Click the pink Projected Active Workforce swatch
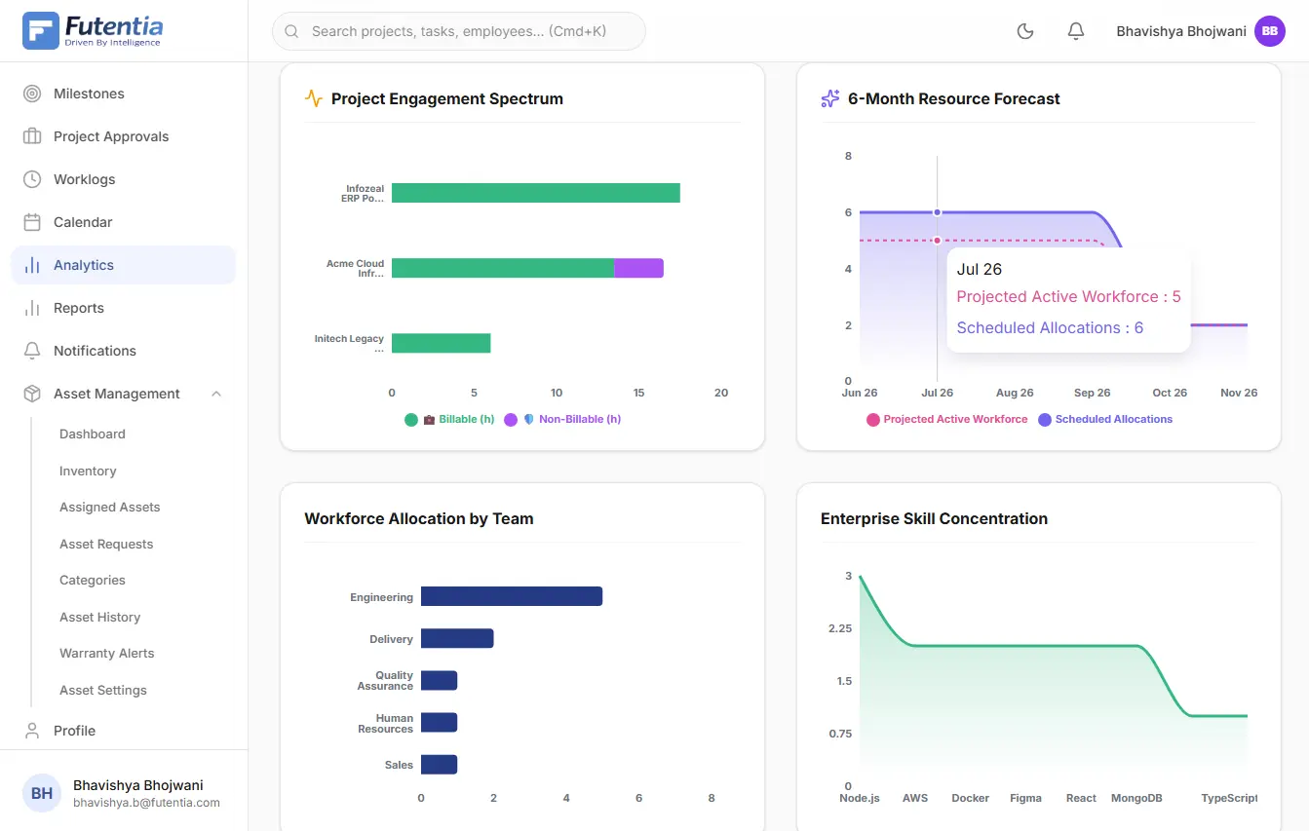The width and height of the screenshot is (1309, 831). point(873,420)
